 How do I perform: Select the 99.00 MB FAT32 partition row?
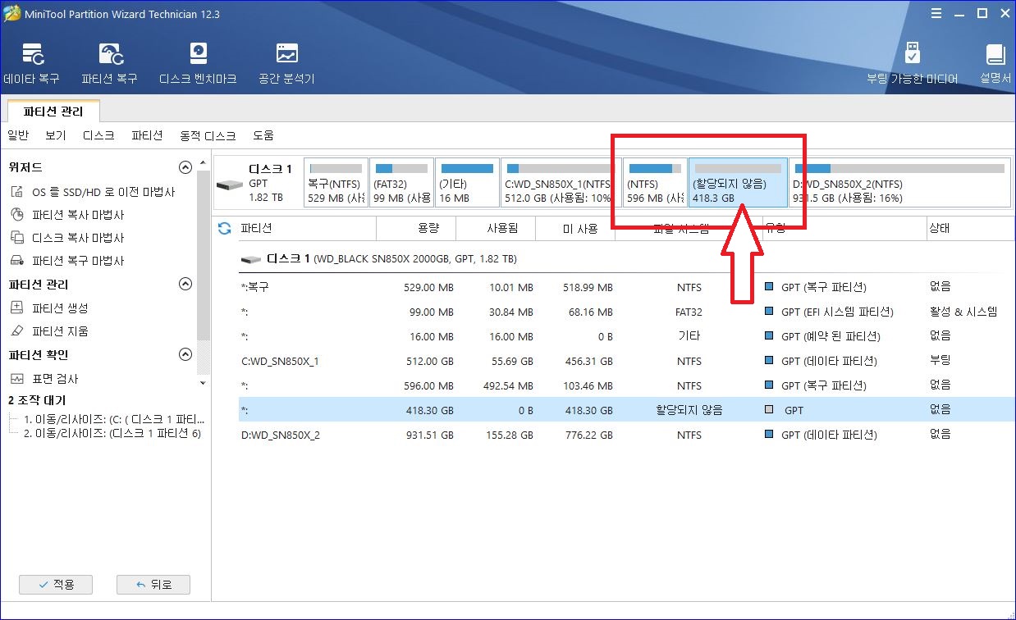[627, 312]
